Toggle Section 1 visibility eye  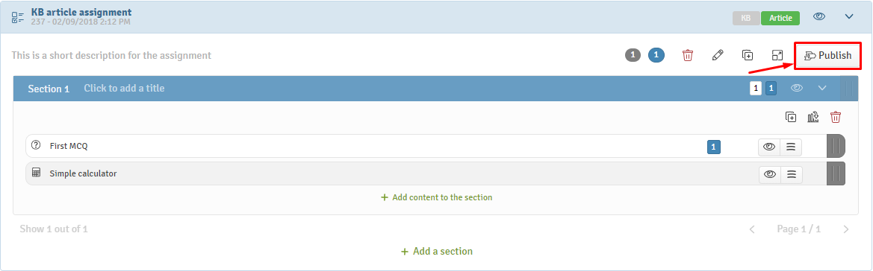click(x=798, y=88)
